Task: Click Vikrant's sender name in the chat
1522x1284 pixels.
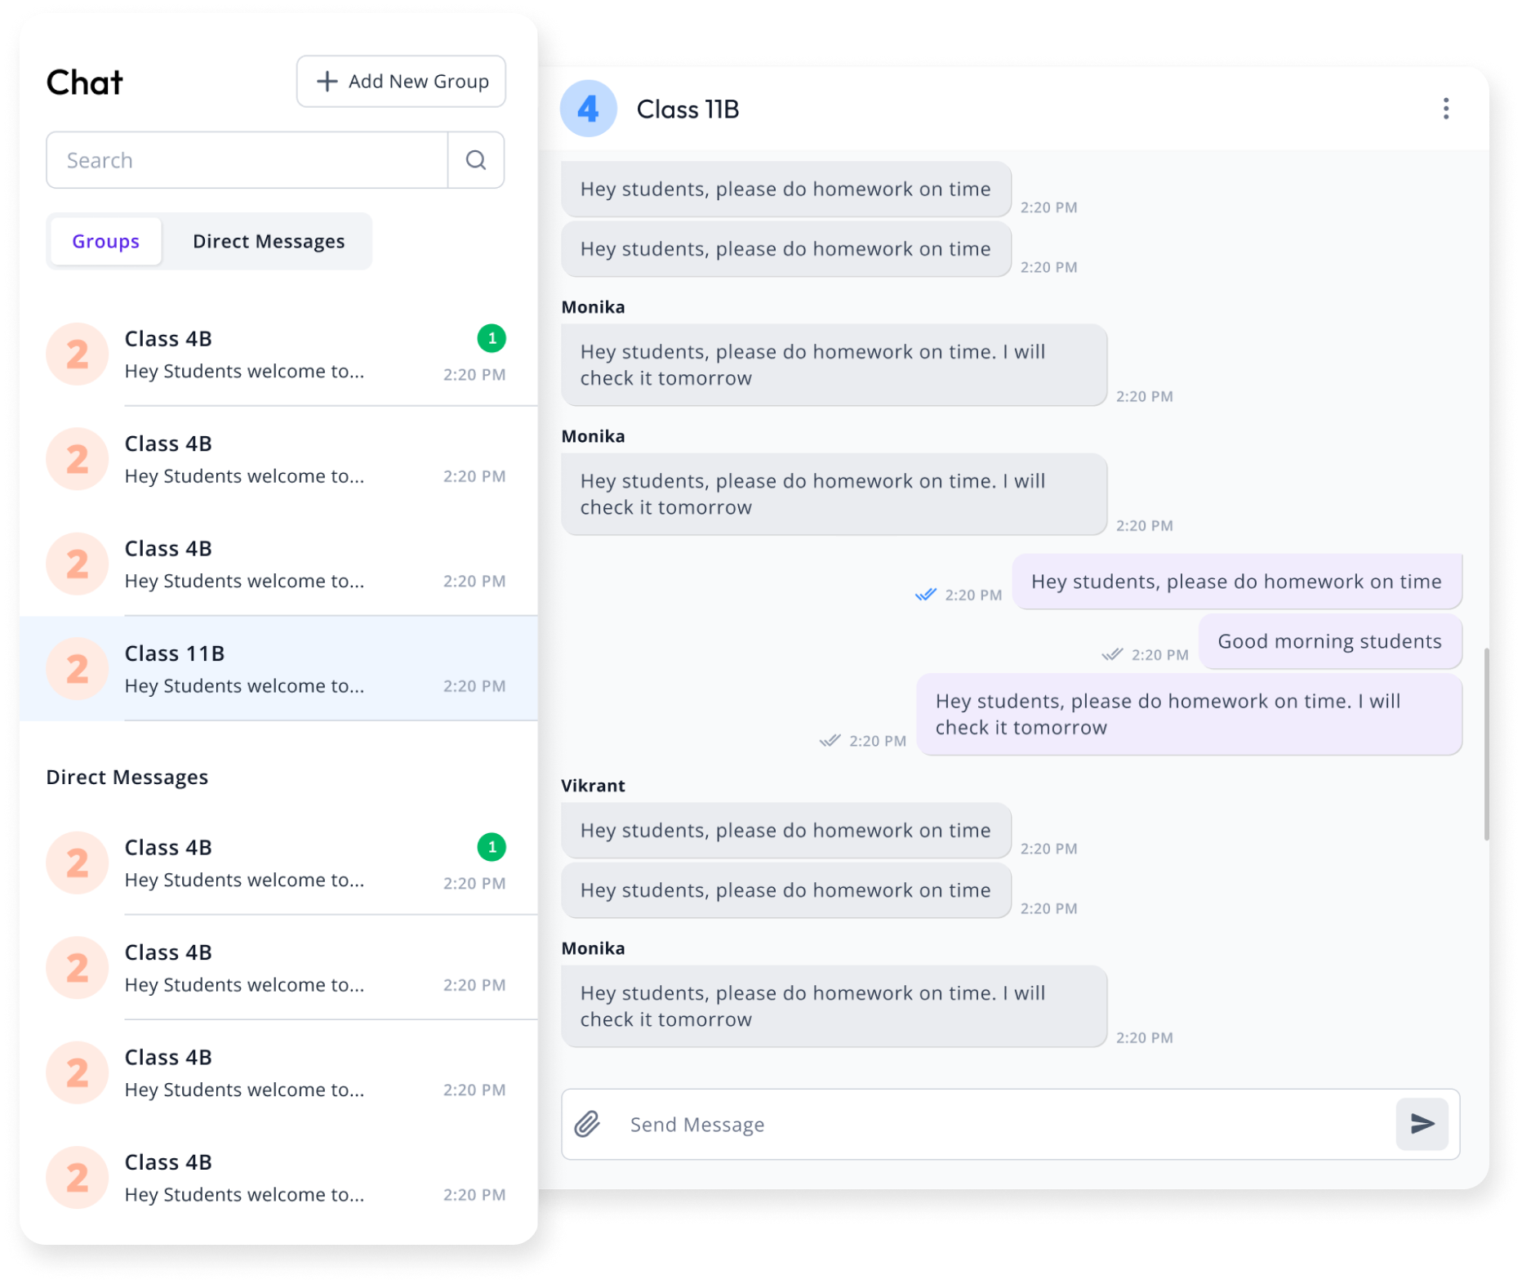Action: click(x=593, y=786)
